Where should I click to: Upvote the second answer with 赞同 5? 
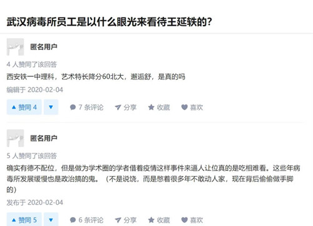(24, 220)
